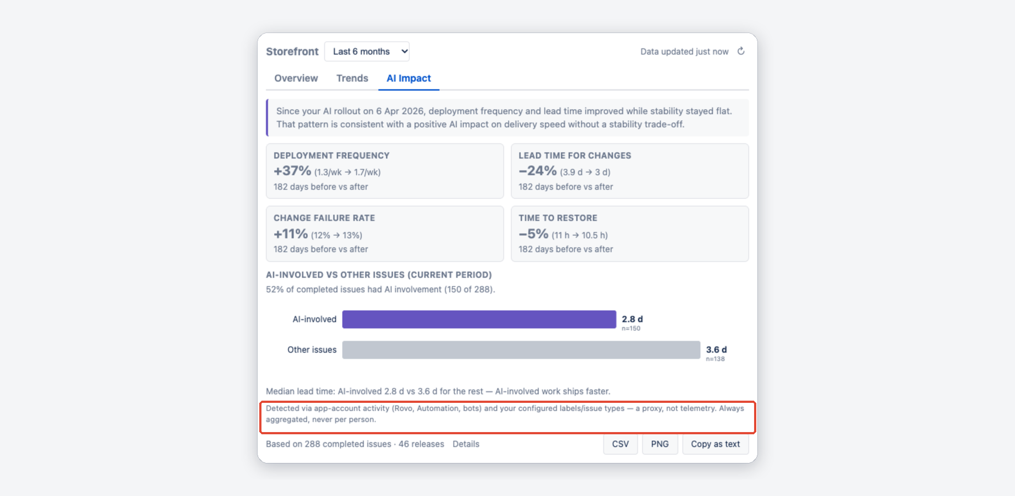Open the Last 6 months dropdown
The image size is (1015, 496).
(367, 51)
